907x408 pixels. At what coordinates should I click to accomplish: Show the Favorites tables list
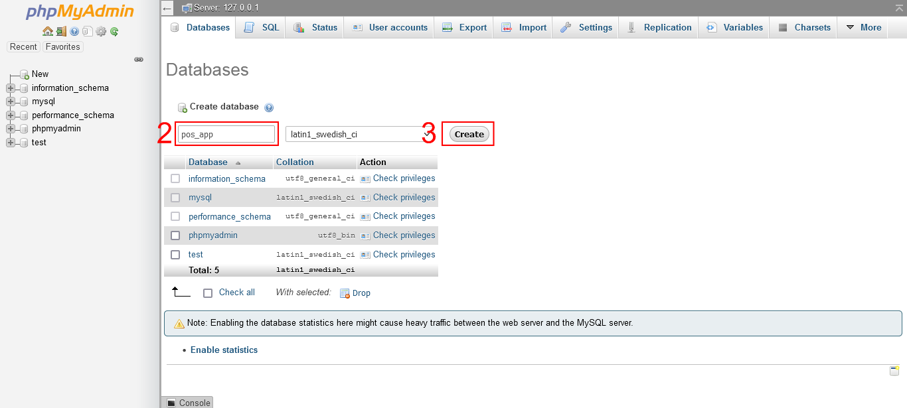[x=62, y=47]
